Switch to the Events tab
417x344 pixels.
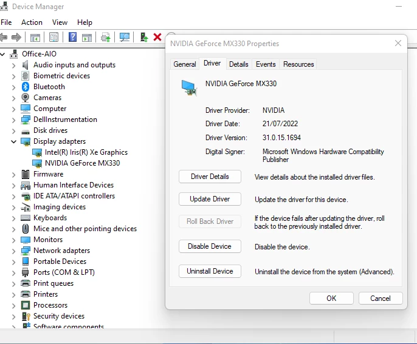coord(266,64)
